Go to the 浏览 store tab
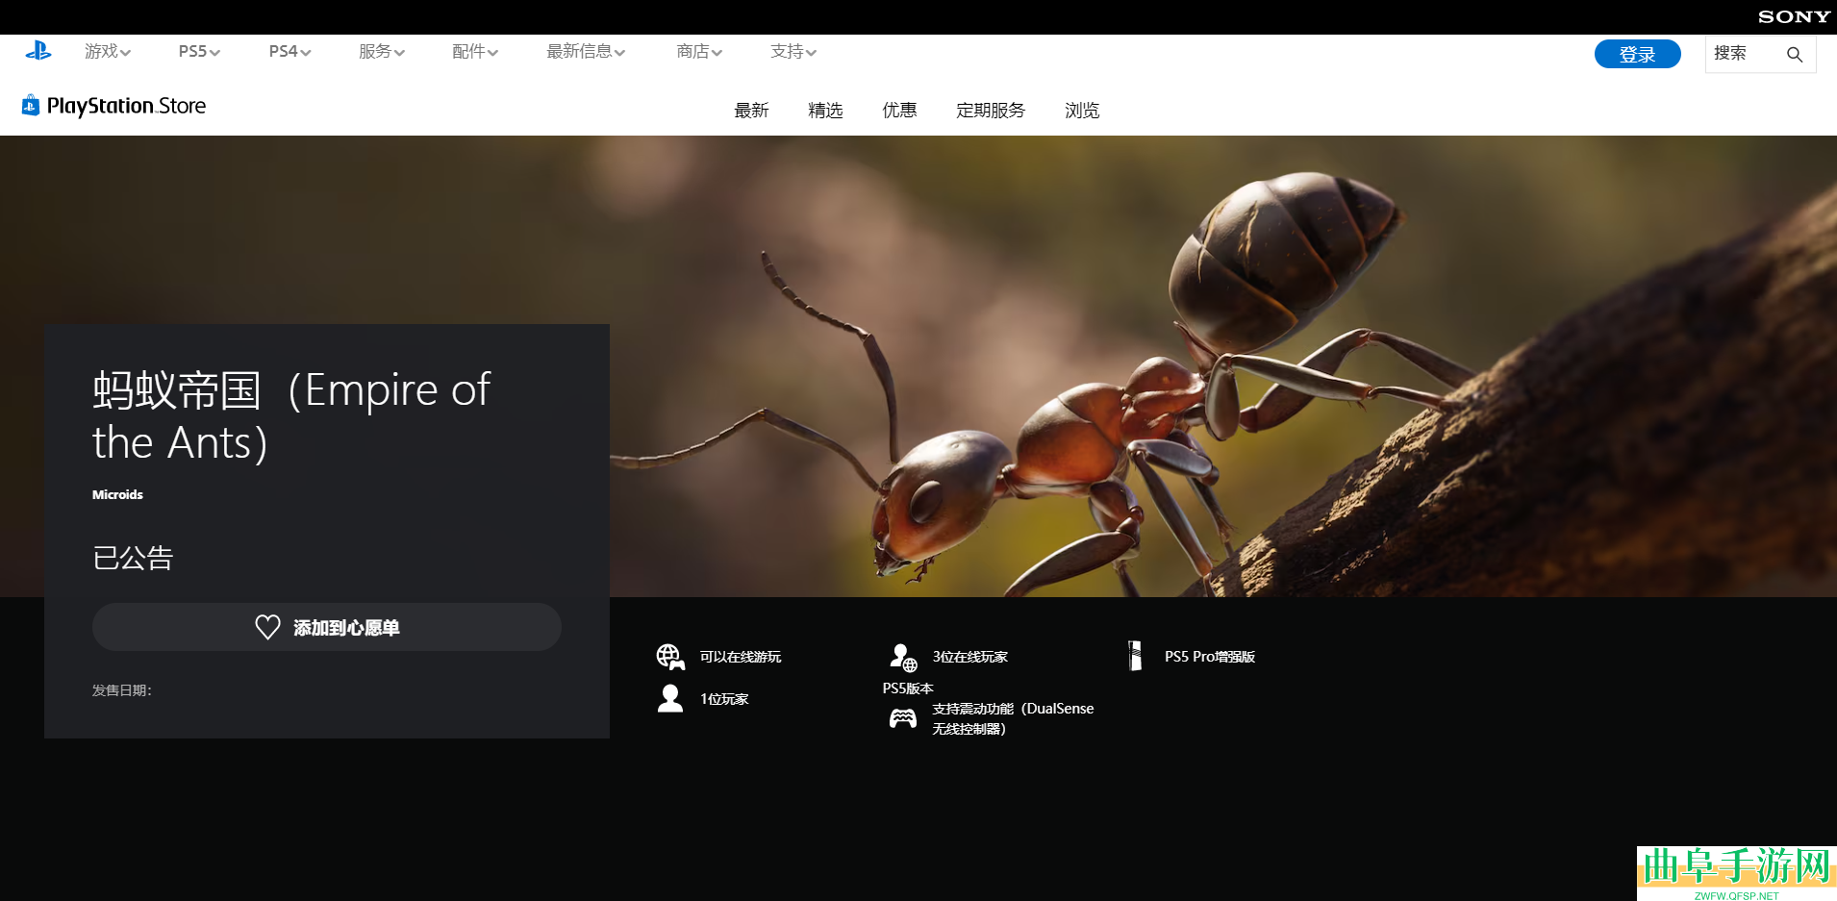The width and height of the screenshot is (1837, 901). point(1082,111)
